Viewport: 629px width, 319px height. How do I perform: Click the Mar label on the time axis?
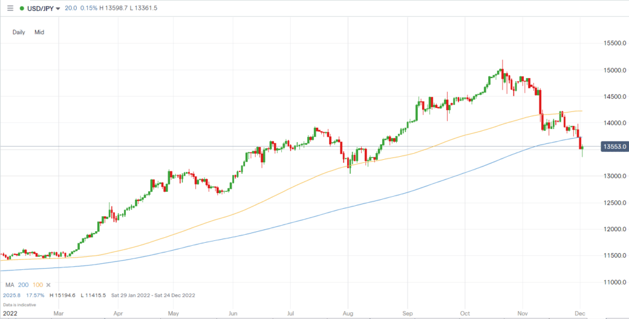click(60, 312)
